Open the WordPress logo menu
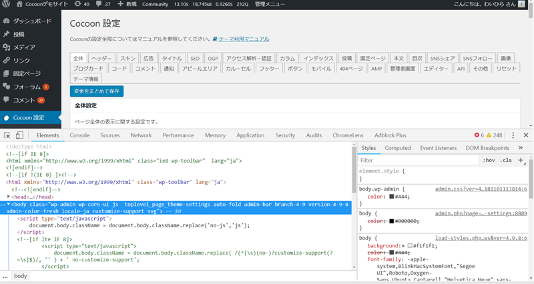The image size is (534, 284). pyautogui.click(x=6, y=4)
